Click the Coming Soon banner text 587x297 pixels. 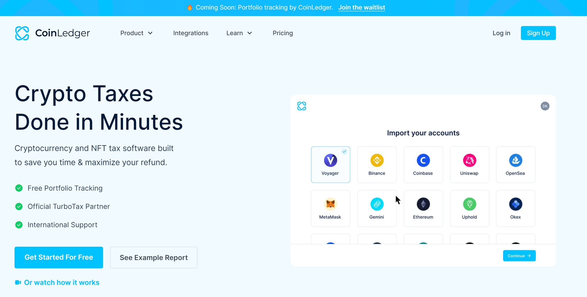click(264, 8)
